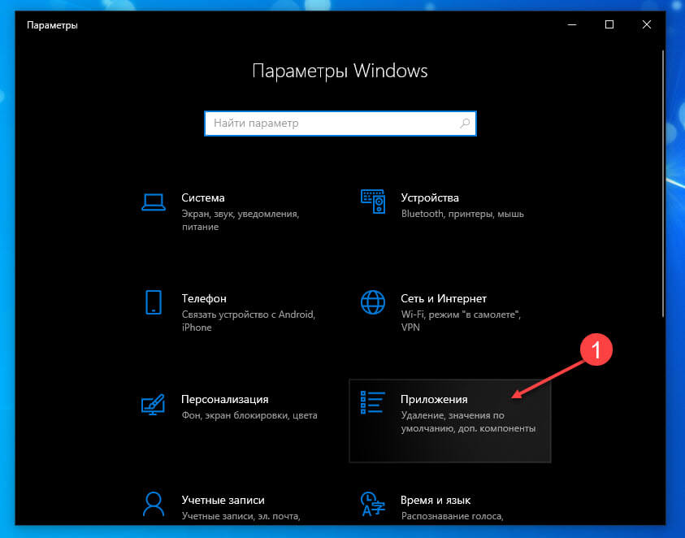
Task: Maximize the Параметры window
Action: 609,25
